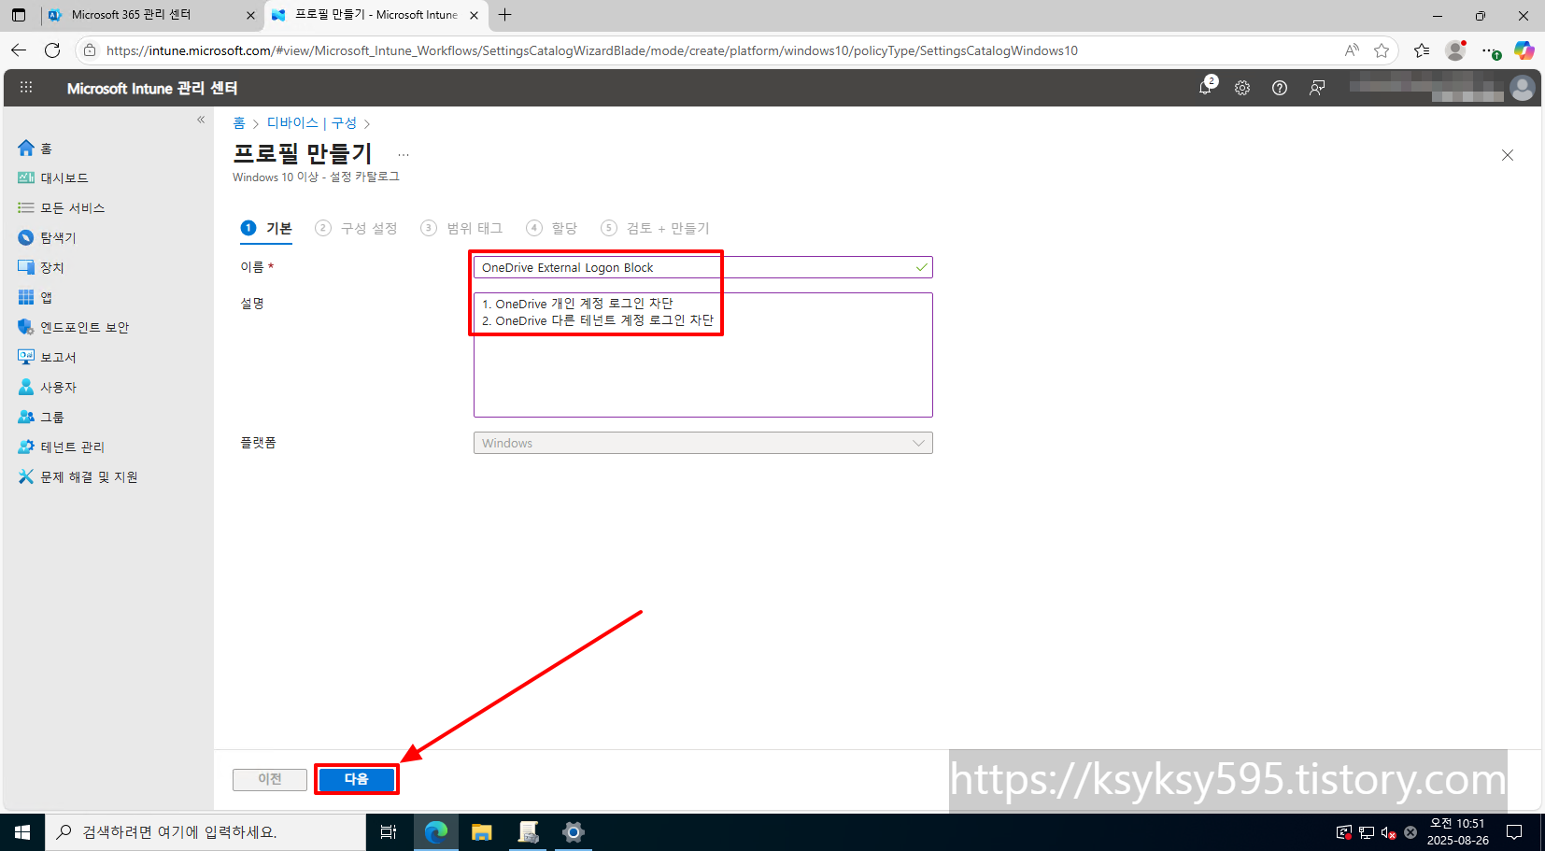Refresh the browser page
Image resolution: width=1545 pixels, height=851 pixels.
[x=52, y=50]
